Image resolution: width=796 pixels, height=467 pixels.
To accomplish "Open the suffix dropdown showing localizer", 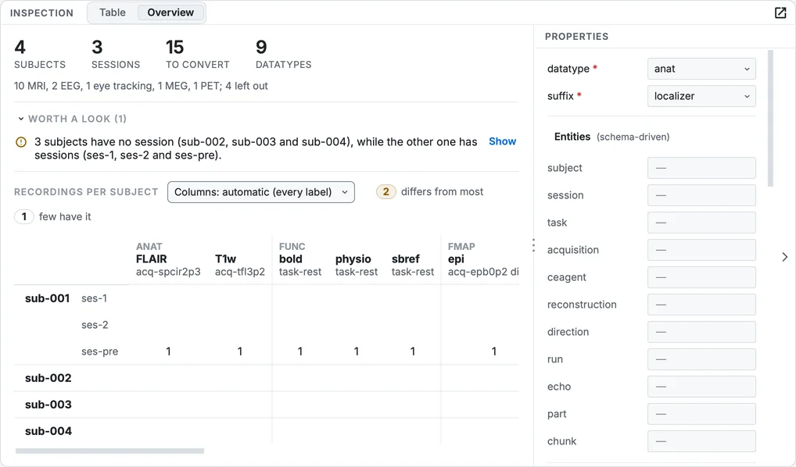I will 701,96.
